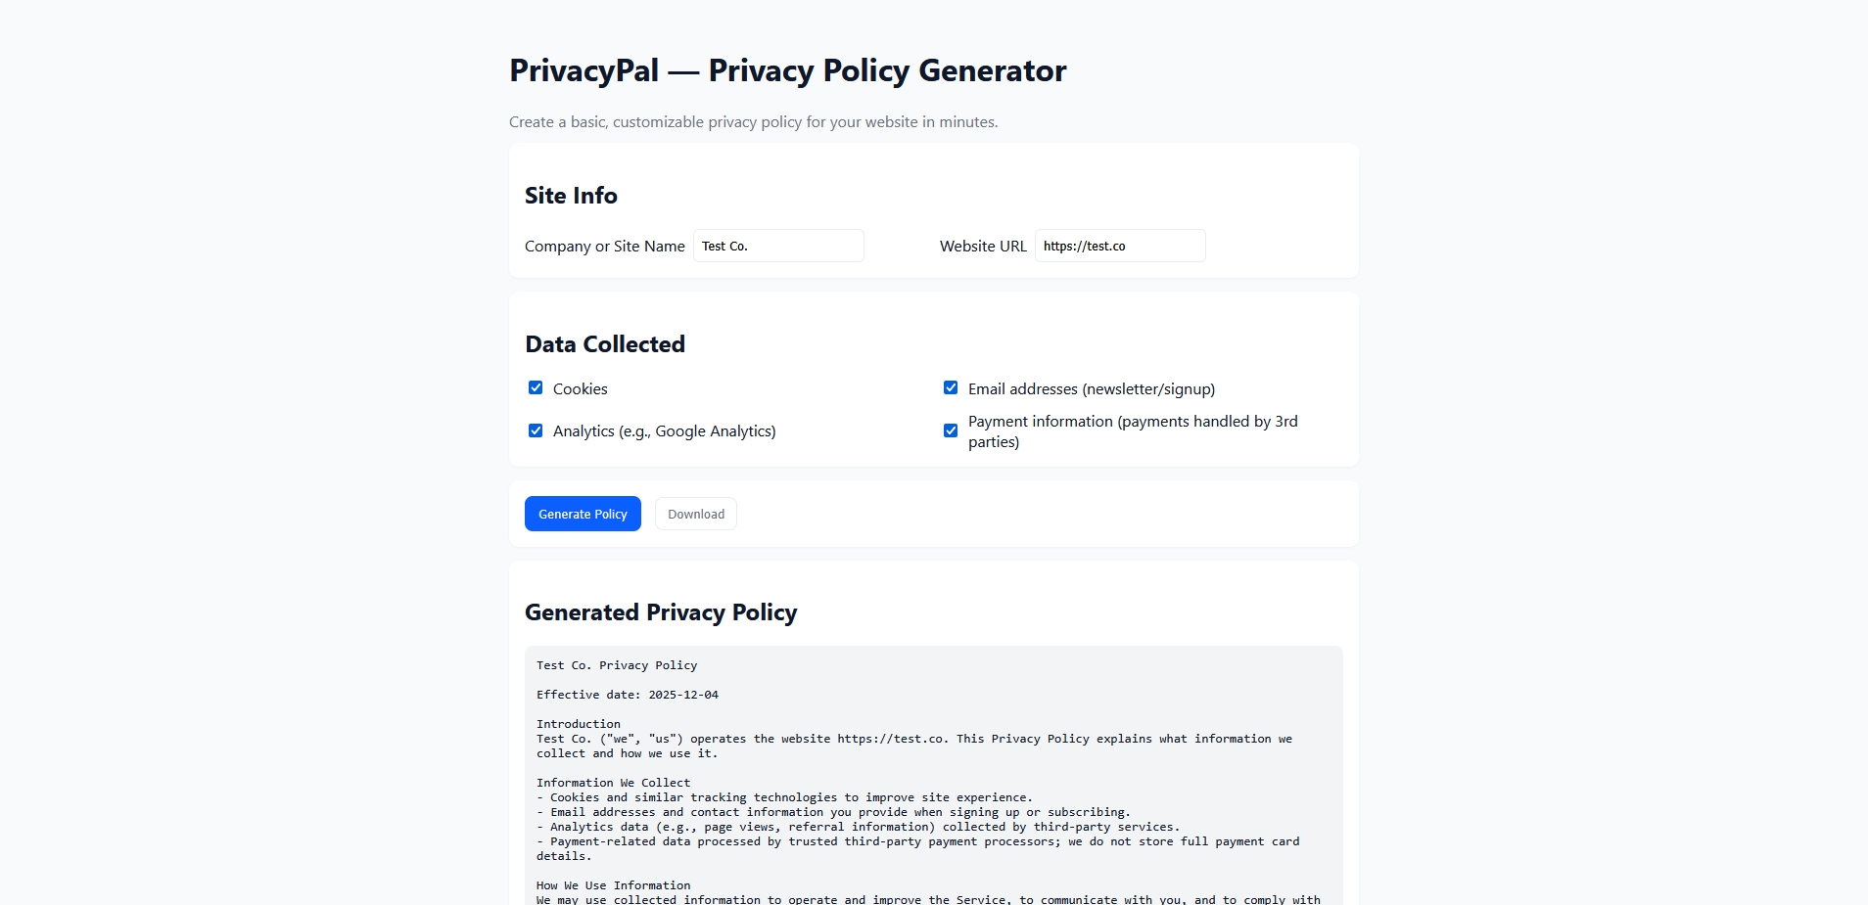1868x905 pixels.
Task: Click the Data Collected section heading
Action: (x=605, y=344)
